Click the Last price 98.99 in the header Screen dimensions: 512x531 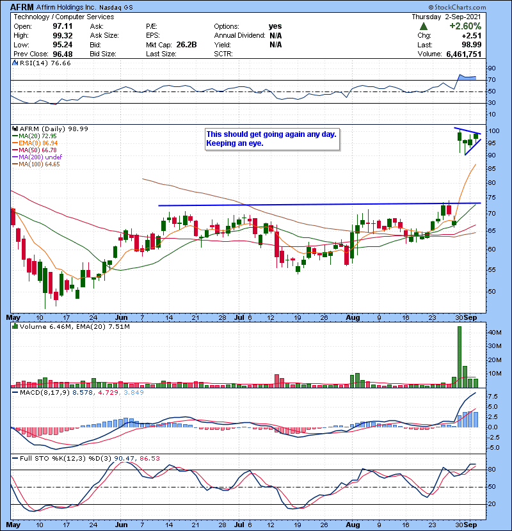coord(471,45)
